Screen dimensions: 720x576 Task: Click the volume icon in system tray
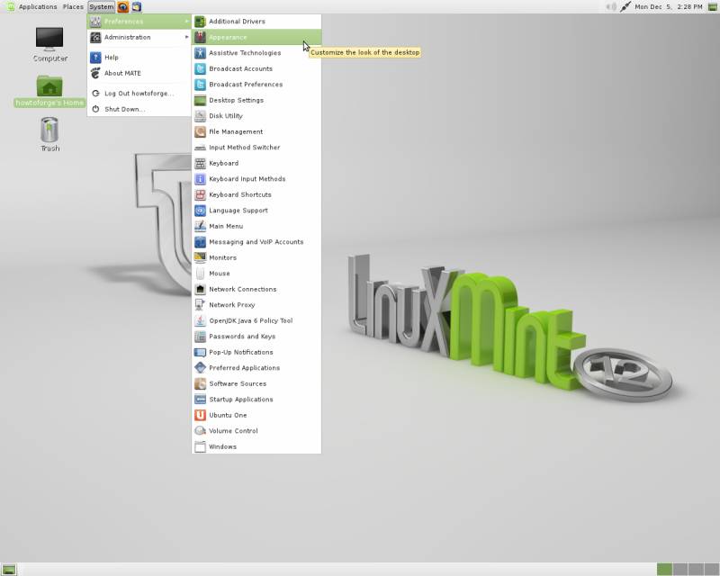(611, 7)
